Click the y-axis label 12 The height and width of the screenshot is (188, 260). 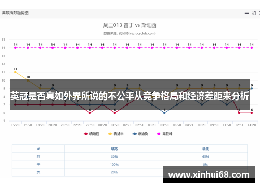(3, 64)
